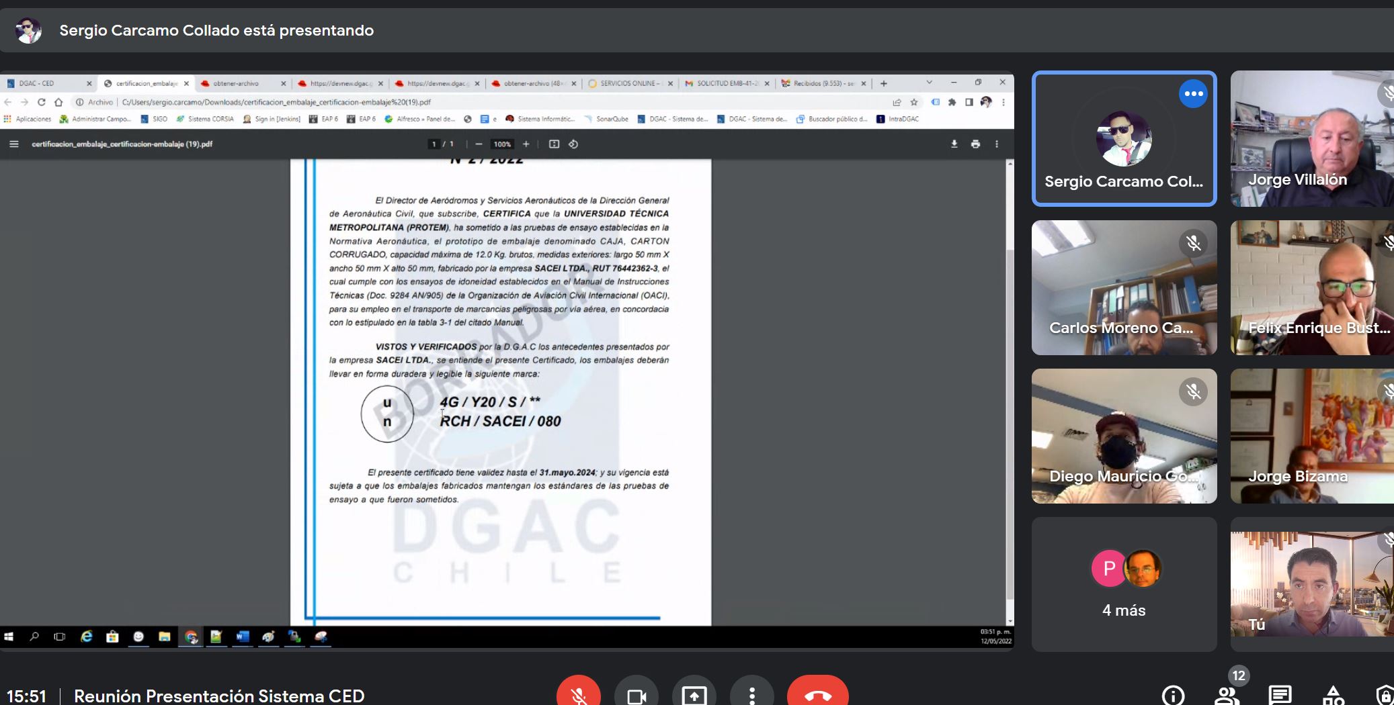
Task: Open a new browser tab with plus
Action: (x=884, y=83)
